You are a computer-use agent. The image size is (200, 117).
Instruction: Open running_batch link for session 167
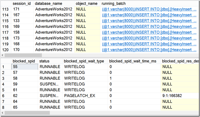(x=149, y=15)
